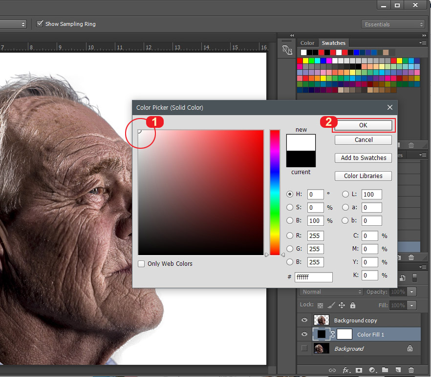Close the Color Picker dialog with X
Viewport: 431px width, 377px height.
point(389,107)
